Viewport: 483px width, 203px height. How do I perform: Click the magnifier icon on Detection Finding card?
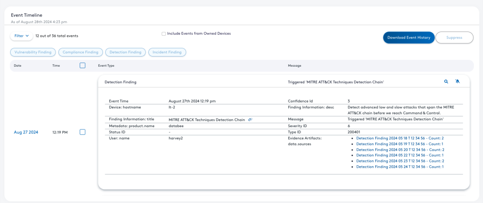pyautogui.click(x=446, y=82)
